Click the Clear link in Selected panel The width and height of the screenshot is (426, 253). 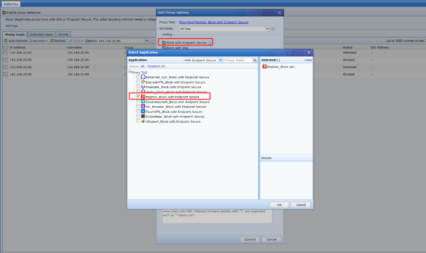click(308, 60)
